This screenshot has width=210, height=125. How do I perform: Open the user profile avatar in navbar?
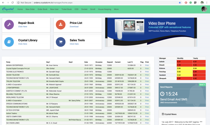click(x=204, y=9)
